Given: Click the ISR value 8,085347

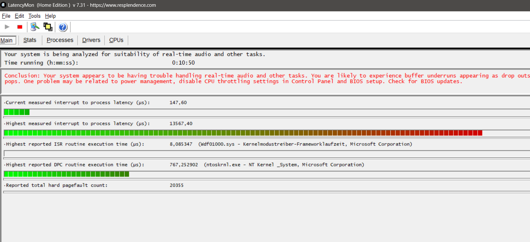Looking at the screenshot, I should click(x=181, y=144).
